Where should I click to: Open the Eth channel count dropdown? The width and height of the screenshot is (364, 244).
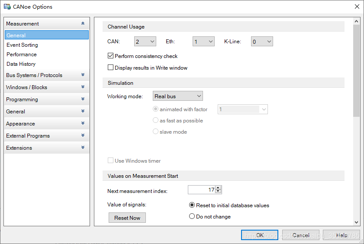(x=203, y=42)
